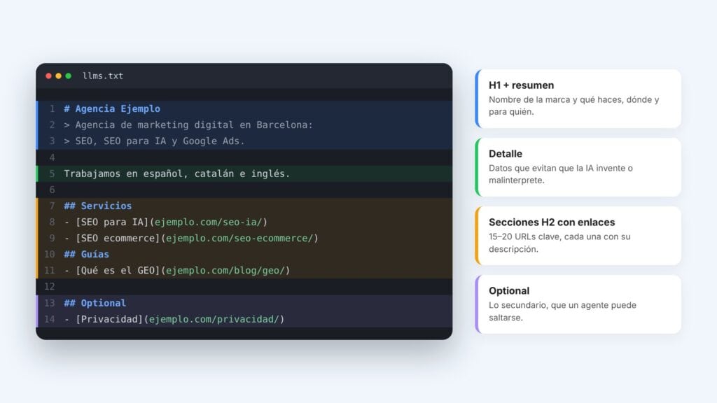Select the 'Detalle' card title
This screenshot has width=717, height=403.
click(506, 154)
